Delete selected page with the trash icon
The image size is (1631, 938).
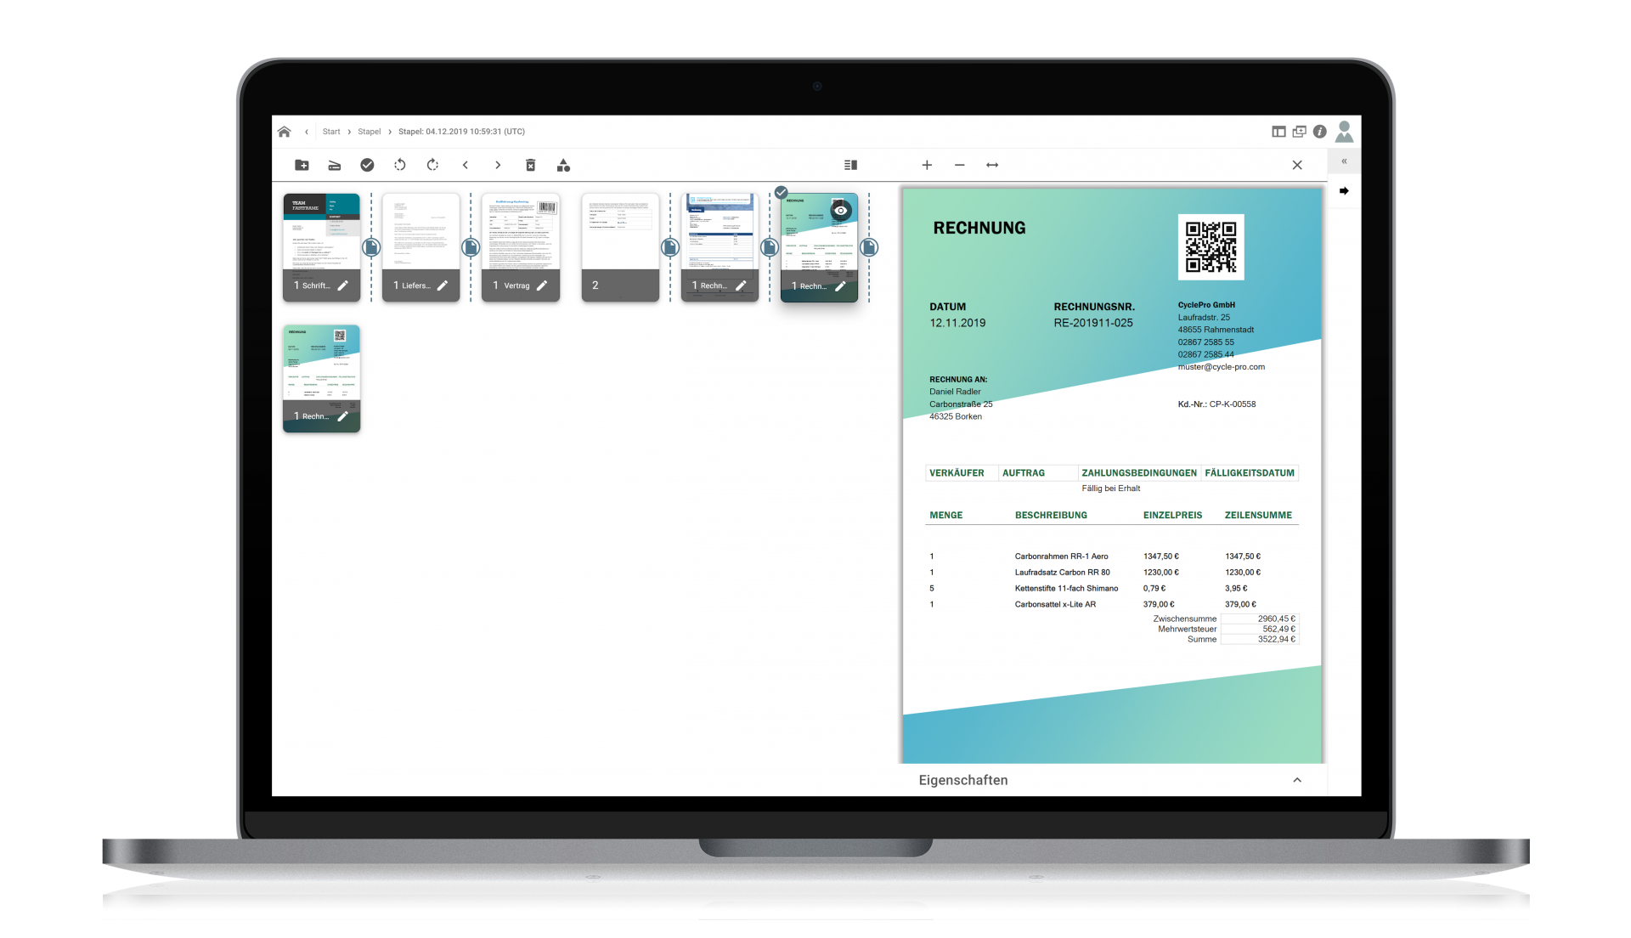click(531, 165)
